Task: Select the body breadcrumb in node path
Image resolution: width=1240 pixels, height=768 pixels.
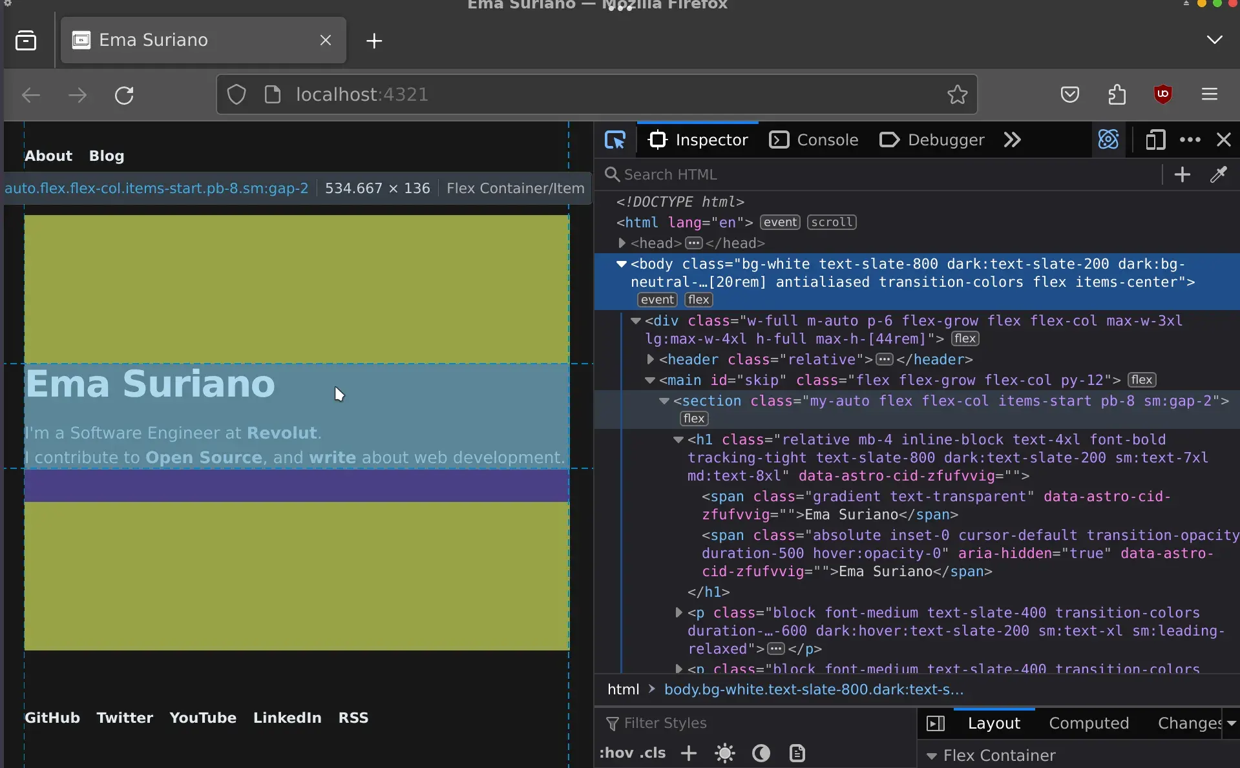Action: point(814,690)
